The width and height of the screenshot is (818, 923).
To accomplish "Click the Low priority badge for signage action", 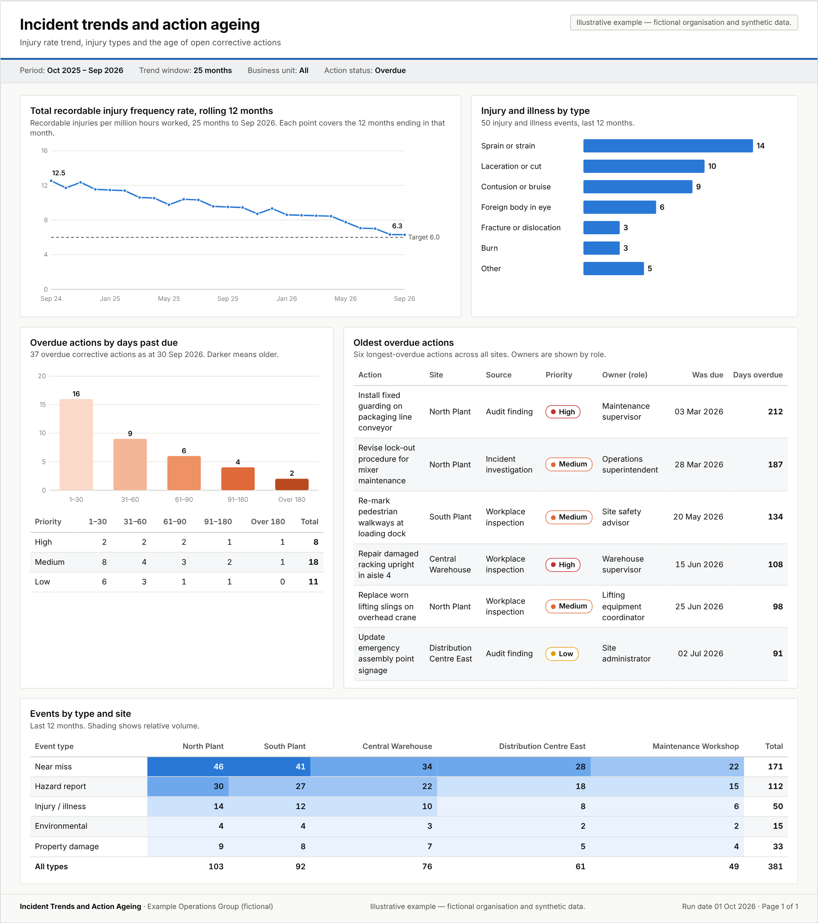I will pyautogui.click(x=562, y=653).
